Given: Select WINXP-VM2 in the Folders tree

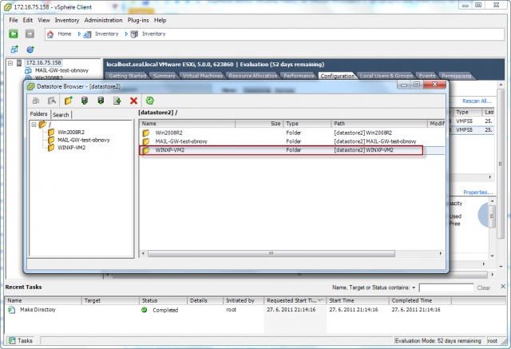Looking at the screenshot, I should tap(71, 148).
